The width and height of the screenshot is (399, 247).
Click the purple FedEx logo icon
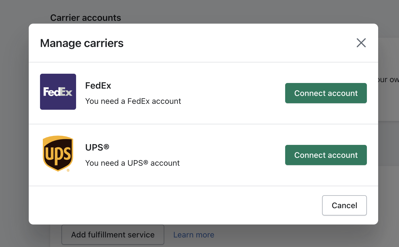tap(58, 92)
